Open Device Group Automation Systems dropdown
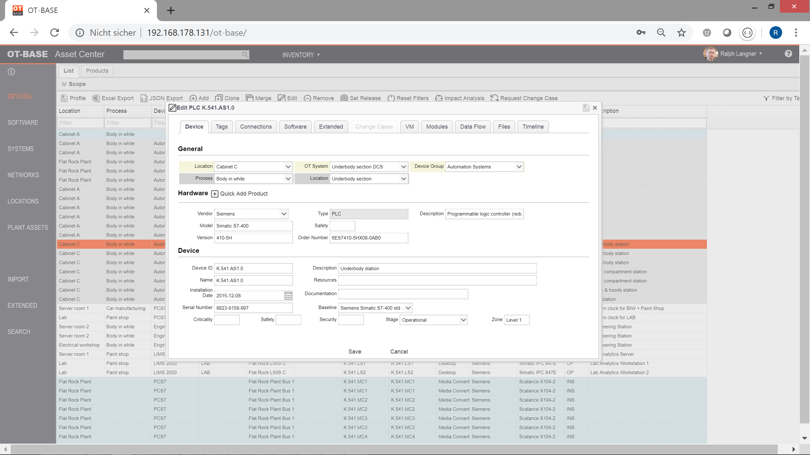 pos(519,167)
